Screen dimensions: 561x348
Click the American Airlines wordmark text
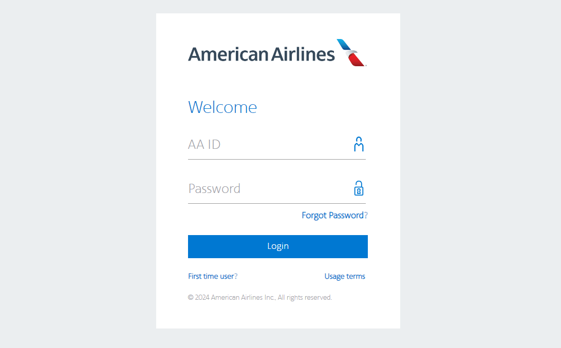tap(261, 54)
